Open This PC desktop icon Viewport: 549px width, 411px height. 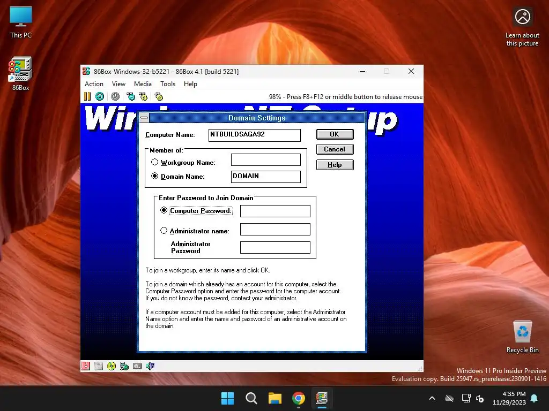[21, 22]
